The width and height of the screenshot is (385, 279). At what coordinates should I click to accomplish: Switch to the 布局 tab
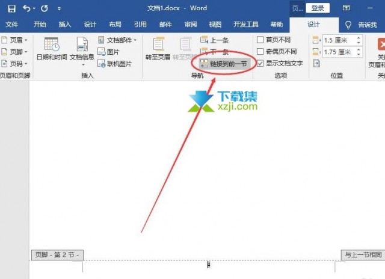tap(115, 25)
